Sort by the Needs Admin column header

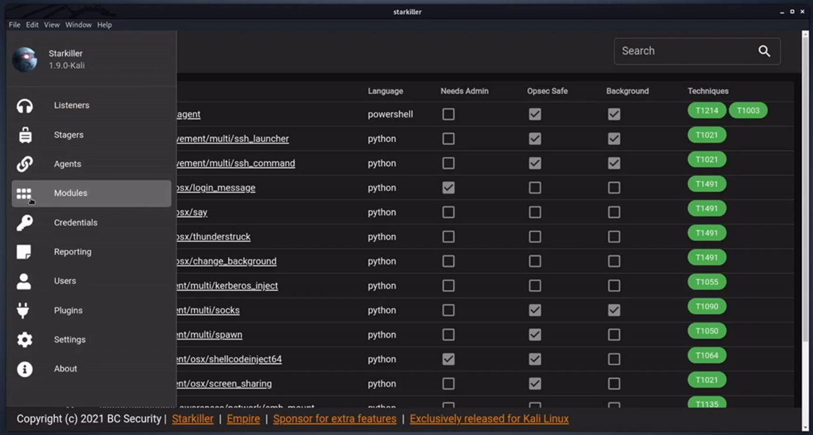click(x=464, y=91)
